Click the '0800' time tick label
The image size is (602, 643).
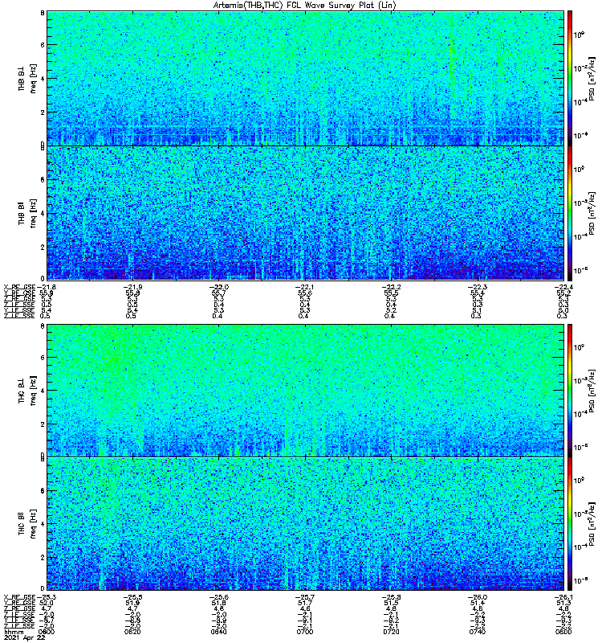563,632
